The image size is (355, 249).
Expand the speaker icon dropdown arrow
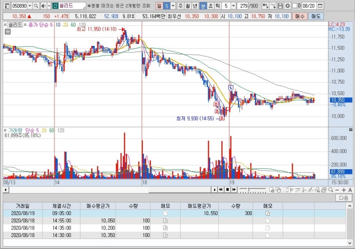click(x=49, y=6)
